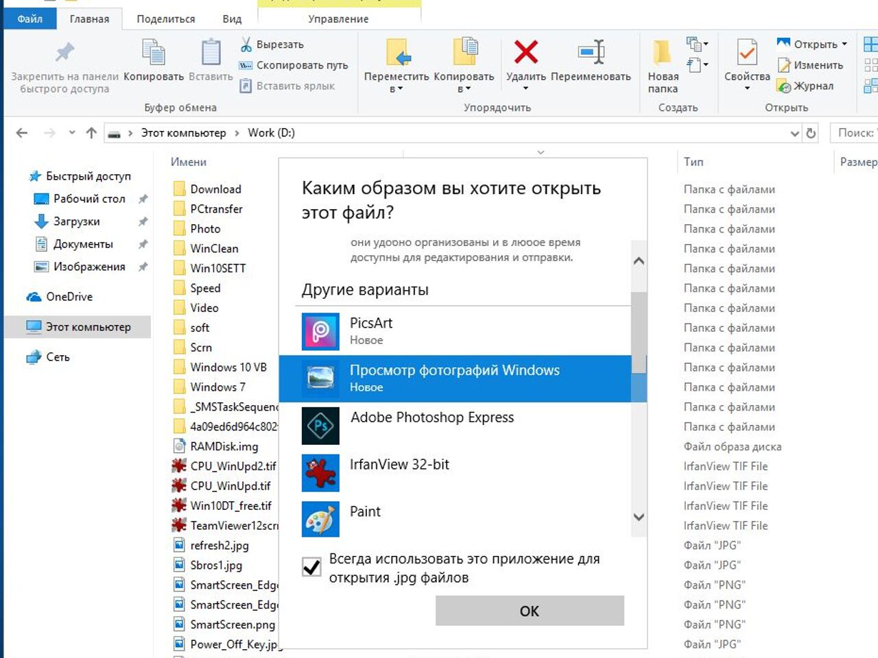Image resolution: width=878 pixels, height=658 pixels.
Task: Sort files by the Имя column header
Action: point(189,162)
